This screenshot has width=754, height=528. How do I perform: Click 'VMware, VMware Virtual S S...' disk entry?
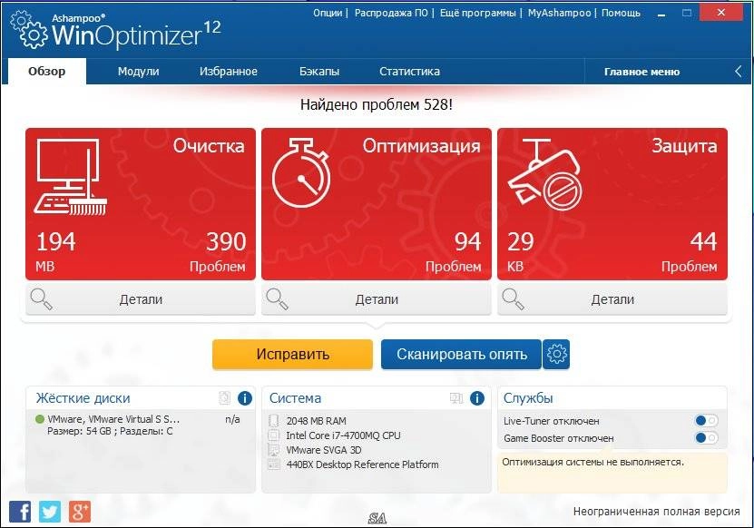[113, 419]
